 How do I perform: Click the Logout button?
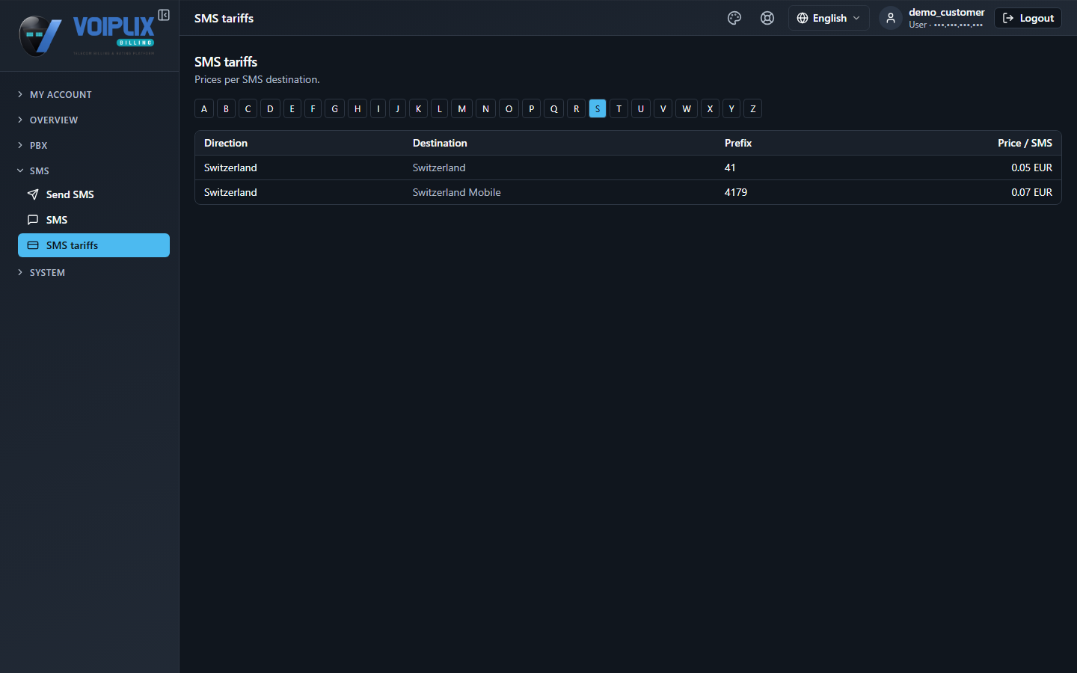pos(1028,18)
